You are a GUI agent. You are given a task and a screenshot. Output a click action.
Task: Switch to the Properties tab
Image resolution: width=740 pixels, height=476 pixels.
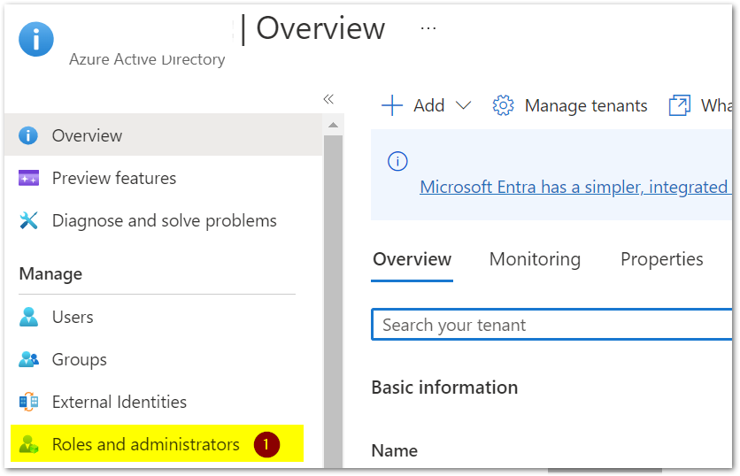pyautogui.click(x=661, y=259)
